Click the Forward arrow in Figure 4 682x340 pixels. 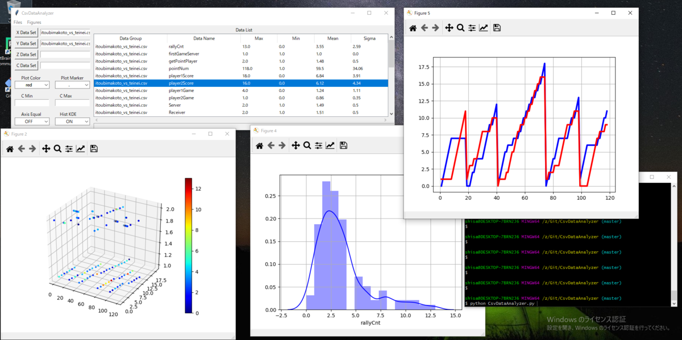point(282,146)
